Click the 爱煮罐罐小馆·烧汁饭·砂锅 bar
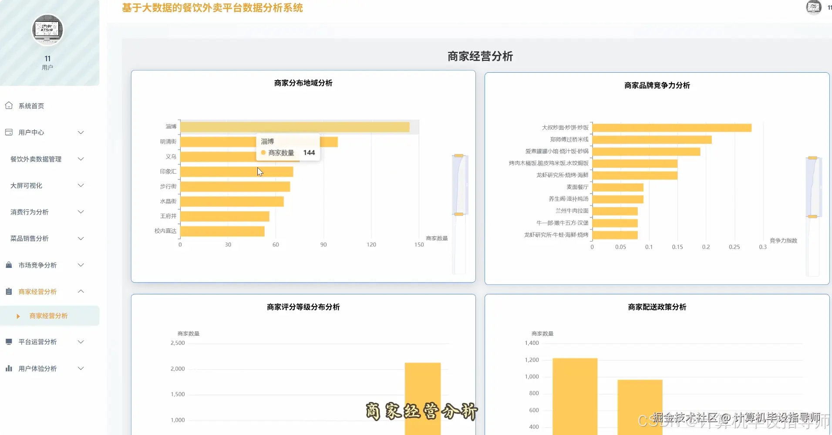The image size is (832, 435). tap(647, 152)
